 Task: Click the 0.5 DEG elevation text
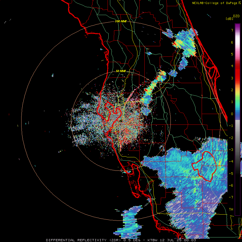point(132,240)
